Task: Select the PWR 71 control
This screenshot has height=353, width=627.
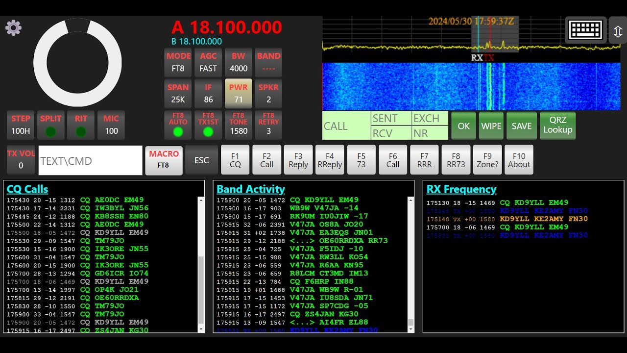Action: coord(239,94)
